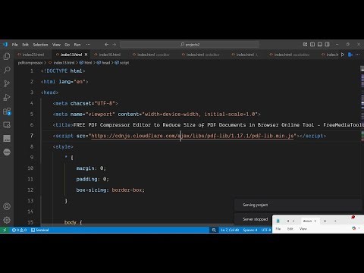
Task: Open the Remote Explorer view
Action: point(7,125)
